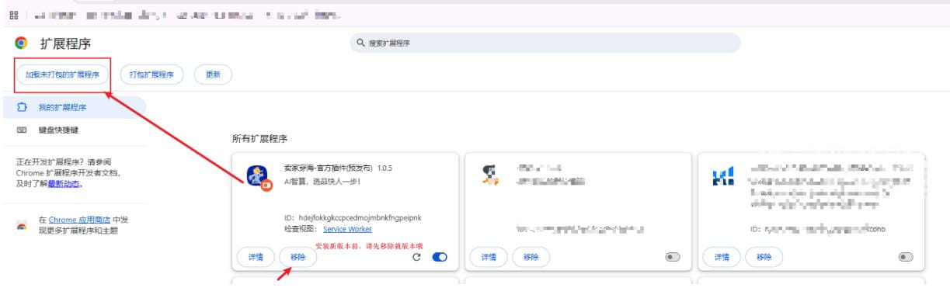This screenshot has width=950, height=302.
Task: Click the third extension card's blue icon
Action: pos(723,177)
